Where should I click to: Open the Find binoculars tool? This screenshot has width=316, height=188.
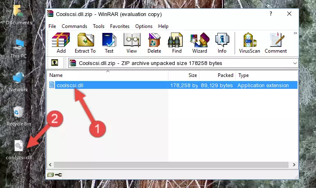177,43
